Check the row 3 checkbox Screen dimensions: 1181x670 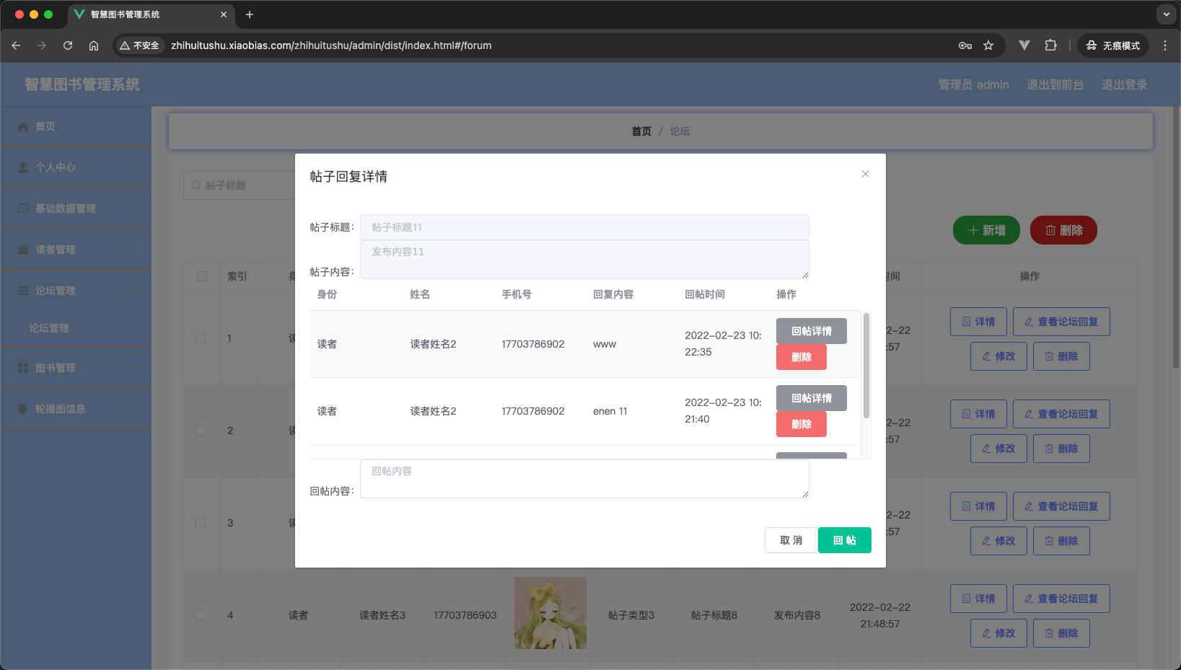point(201,523)
